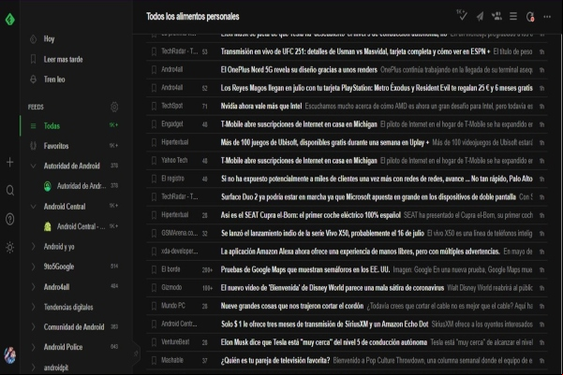Image resolution: width=563 pixels, height=375 pixels.
Task: Mark all as read checkmark icon
Action: click(462, 15)
